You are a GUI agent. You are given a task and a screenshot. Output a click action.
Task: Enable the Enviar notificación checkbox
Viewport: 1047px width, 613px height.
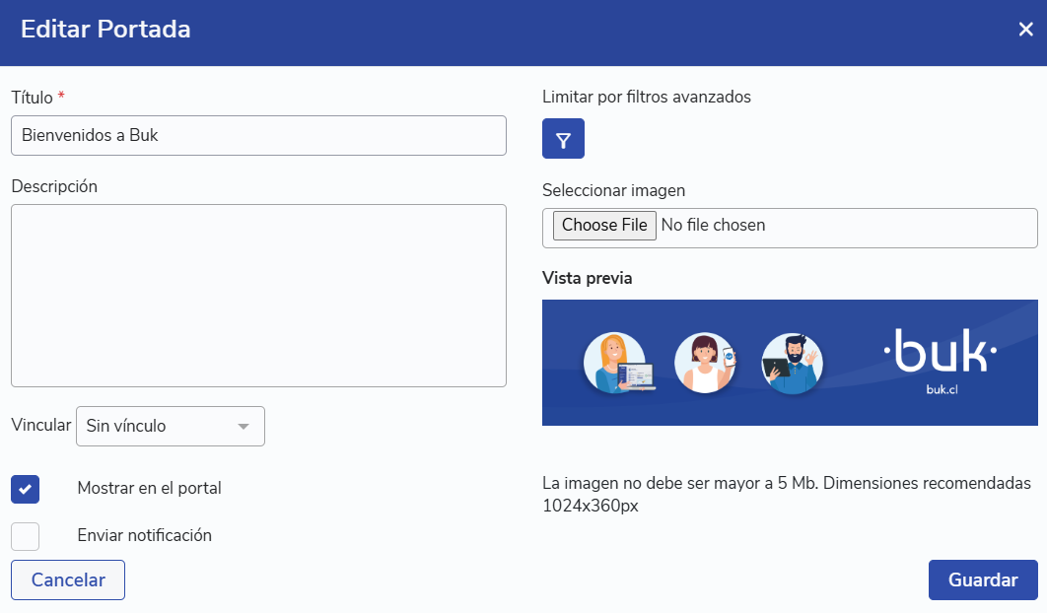(x=26, y=536)
